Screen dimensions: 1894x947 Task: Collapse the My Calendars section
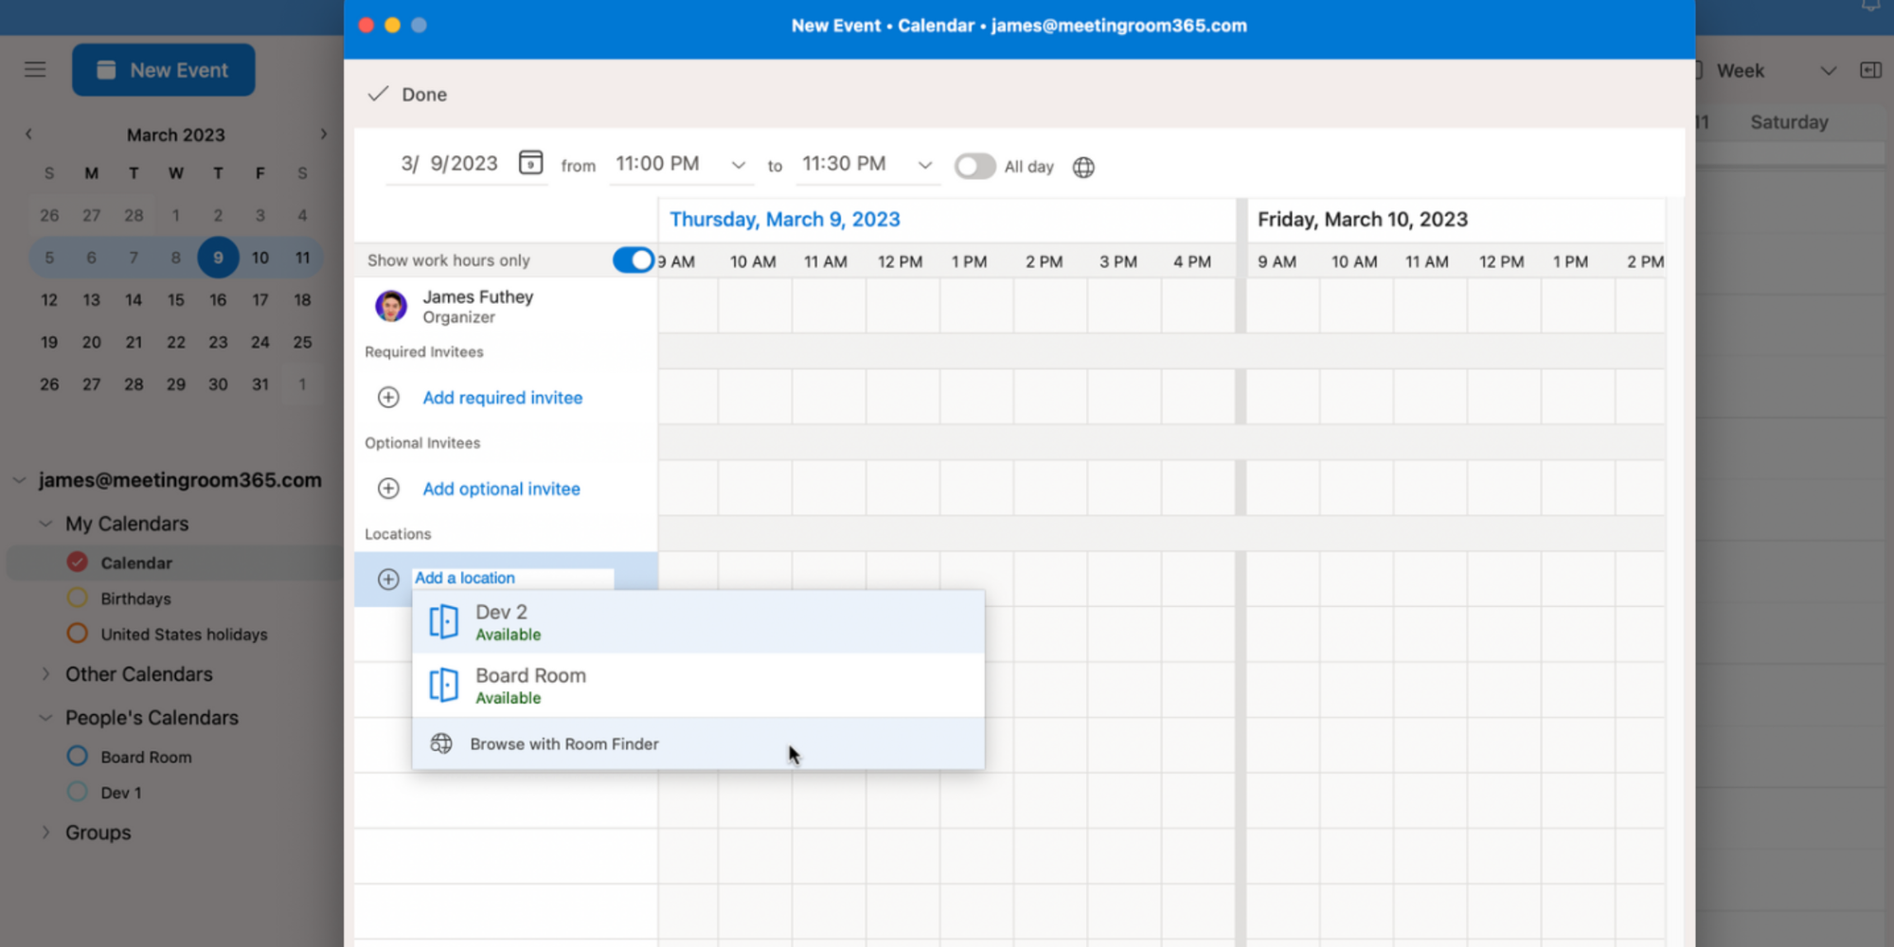tap(45, 524)
